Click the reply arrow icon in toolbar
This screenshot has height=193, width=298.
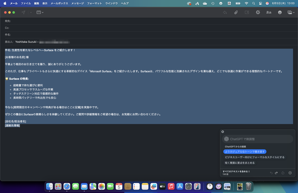tap(225, 12)
